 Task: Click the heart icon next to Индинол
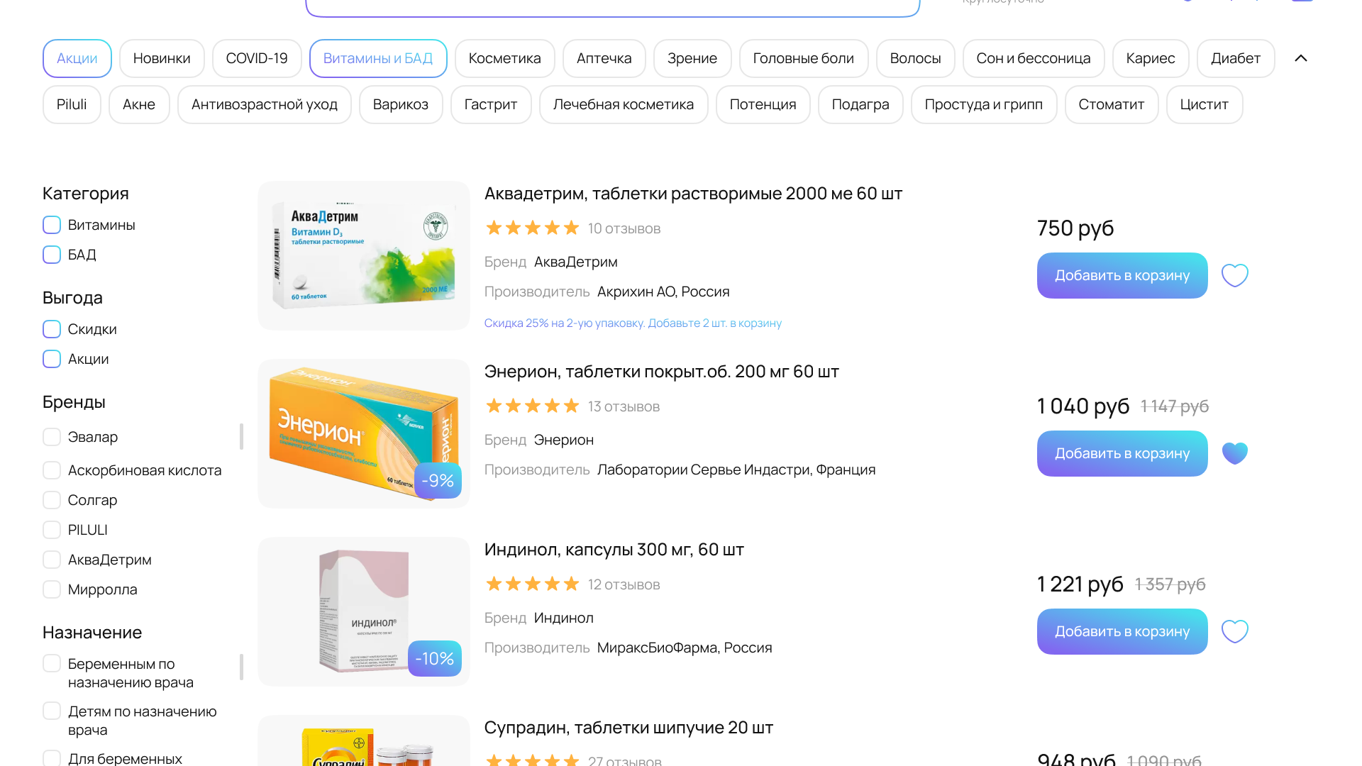point(1234,631)
